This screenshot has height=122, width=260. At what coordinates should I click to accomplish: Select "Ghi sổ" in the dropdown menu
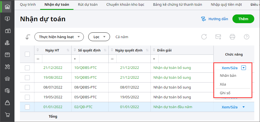(x=225, y=93)
